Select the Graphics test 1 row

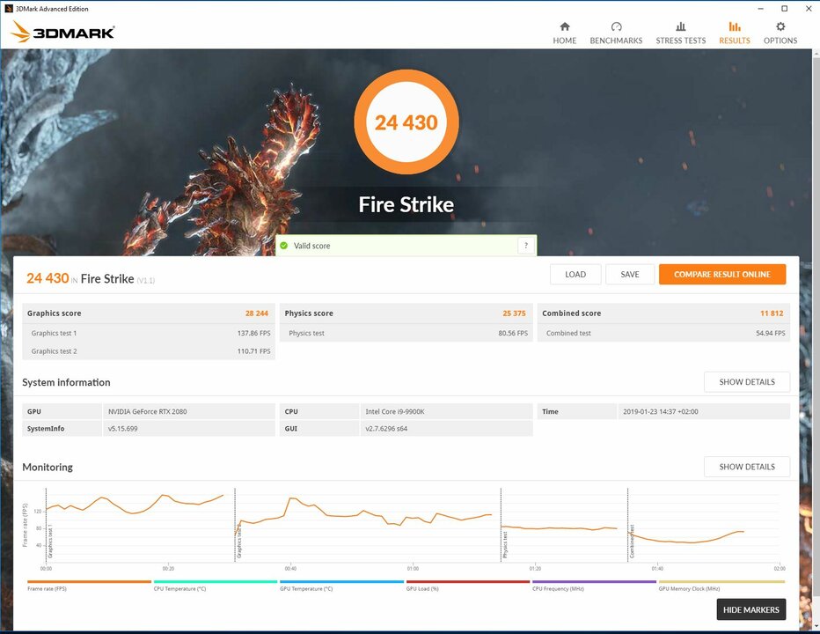click(149, 333)
